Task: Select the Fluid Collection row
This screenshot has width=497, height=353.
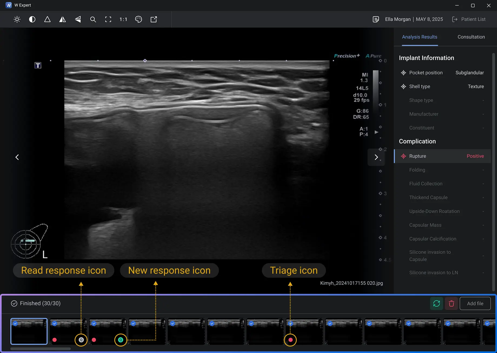Action: [x=443, y=184]
